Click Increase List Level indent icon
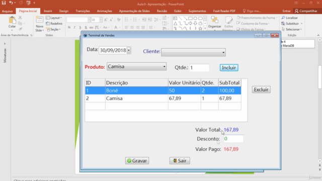This screenshot has height=181, width=322. [x=150, y=20]
